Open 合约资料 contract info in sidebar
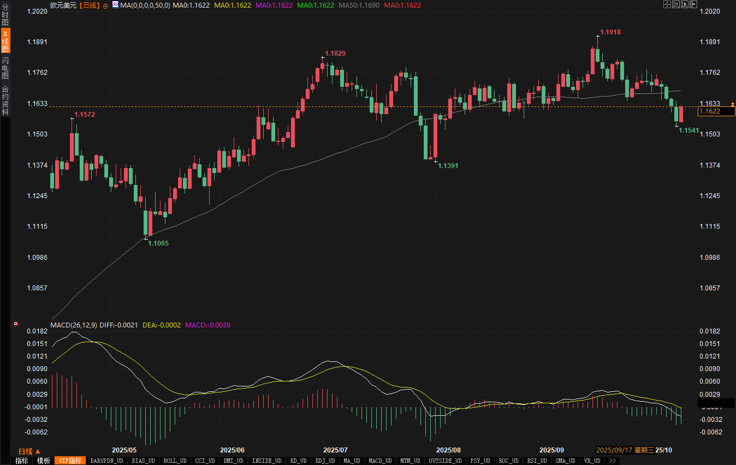The width and height of the screenshot is (736, 465). click(5, 100)
